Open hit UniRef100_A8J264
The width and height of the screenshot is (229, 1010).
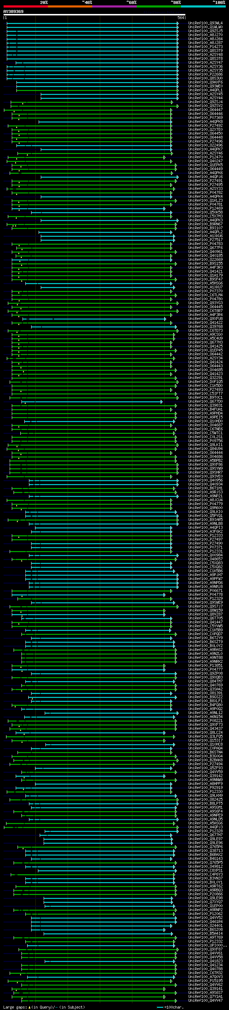[x=205, y=39]
